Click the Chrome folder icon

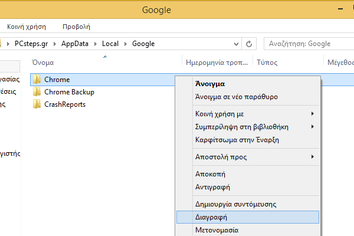[x=37, y=79]
